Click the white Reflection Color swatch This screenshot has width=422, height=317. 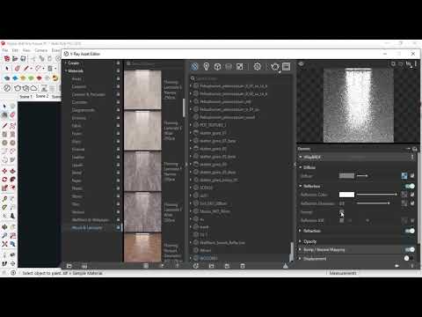(346, 195)
